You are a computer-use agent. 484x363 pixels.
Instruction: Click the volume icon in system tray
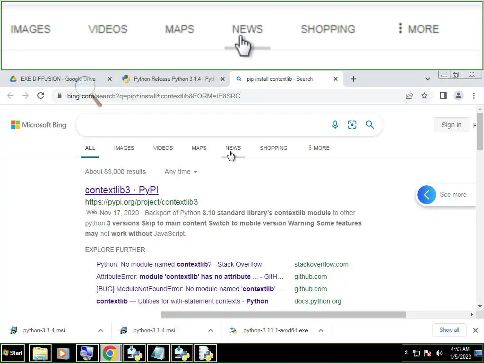pos(439,353)
